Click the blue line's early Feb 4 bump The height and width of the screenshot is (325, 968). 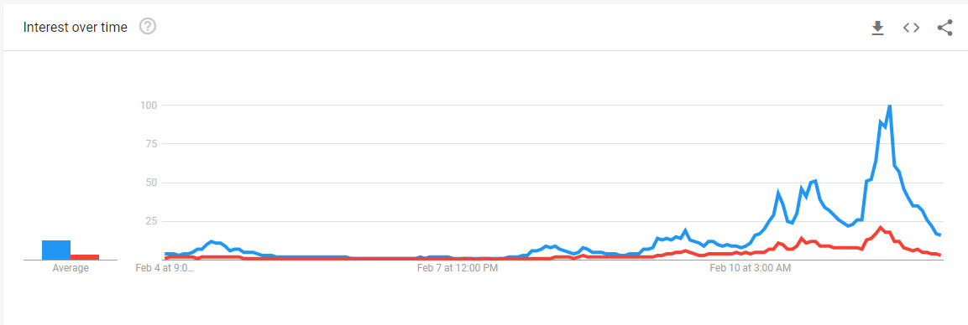pos(212,241)
